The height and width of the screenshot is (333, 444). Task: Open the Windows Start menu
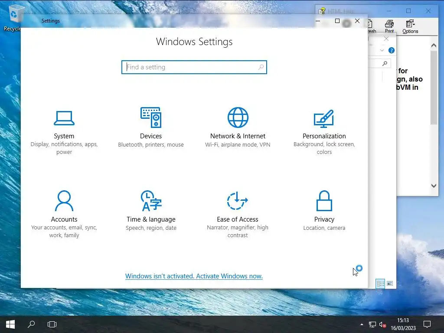[x=10, y=324]
